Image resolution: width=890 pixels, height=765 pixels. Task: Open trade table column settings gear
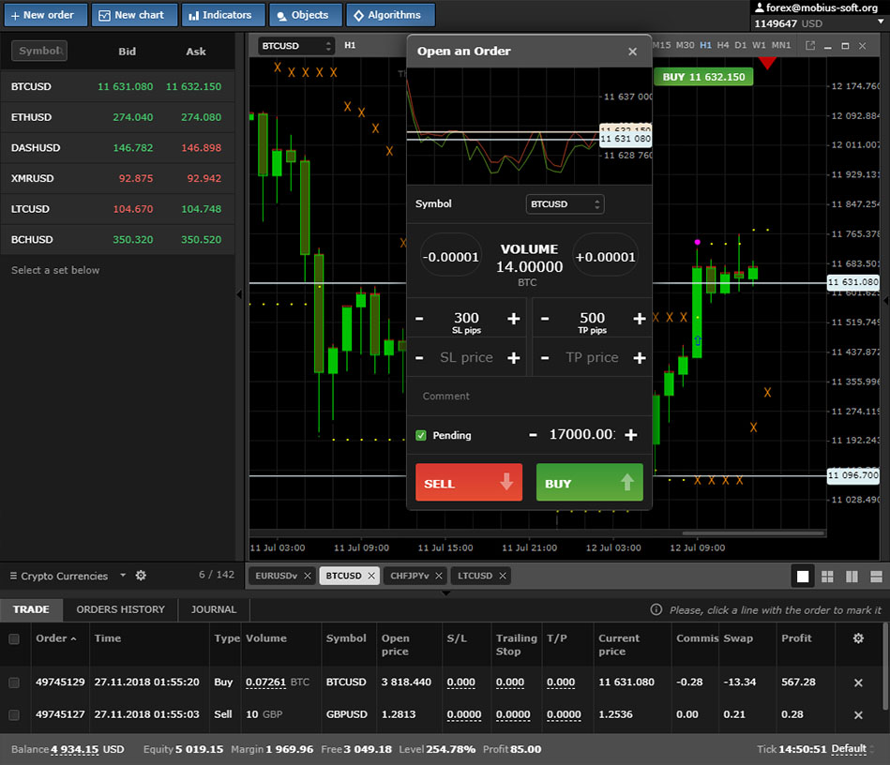tap(857, 638)
